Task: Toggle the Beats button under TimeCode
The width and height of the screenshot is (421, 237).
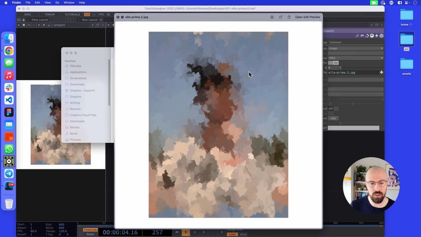Action: pyautogui.click(x=90, y=234)
